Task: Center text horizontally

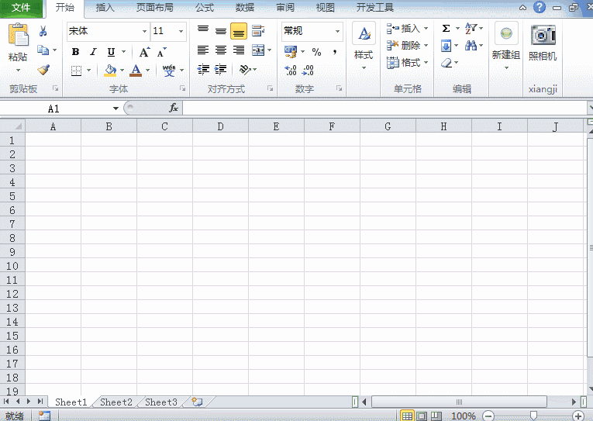Action: (x=221, y=50)
